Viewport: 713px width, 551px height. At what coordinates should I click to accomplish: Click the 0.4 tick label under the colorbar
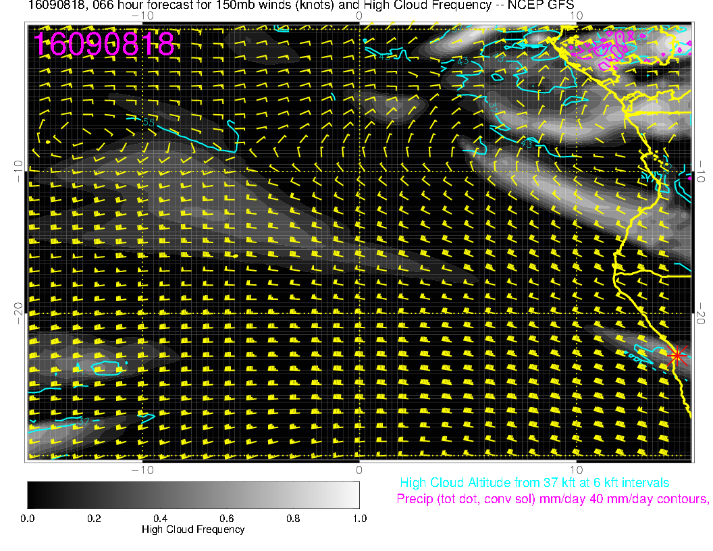click(161, 519)
